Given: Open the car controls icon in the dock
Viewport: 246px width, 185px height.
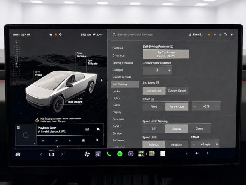Looking at the screenshot, I should [x=18, y=154].
